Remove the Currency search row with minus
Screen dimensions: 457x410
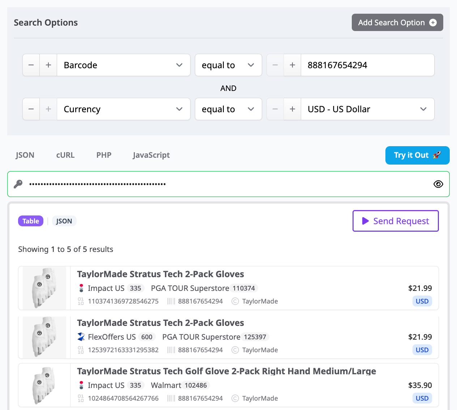click(31, 109)
